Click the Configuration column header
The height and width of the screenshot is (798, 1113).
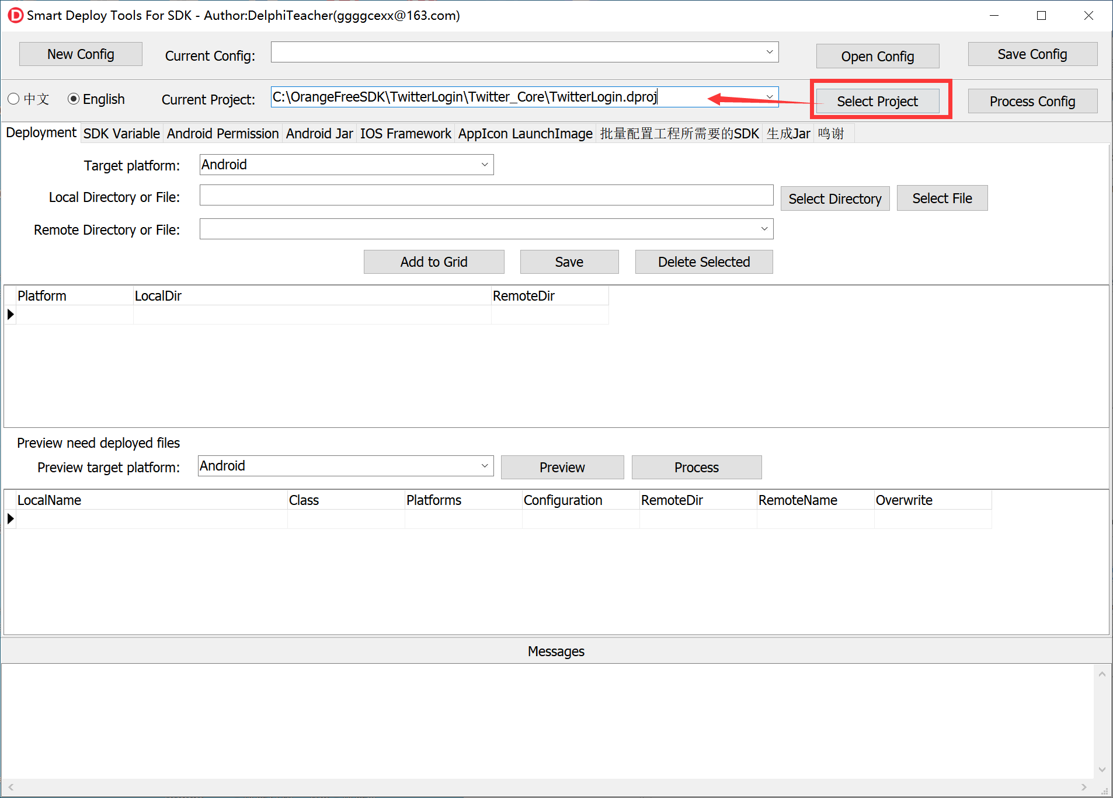(x=581, y=500)
